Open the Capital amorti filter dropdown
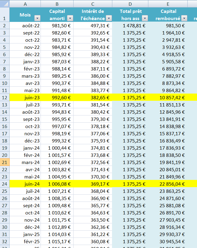The width and height of the screenshot is (197, 248). point(70,18)
